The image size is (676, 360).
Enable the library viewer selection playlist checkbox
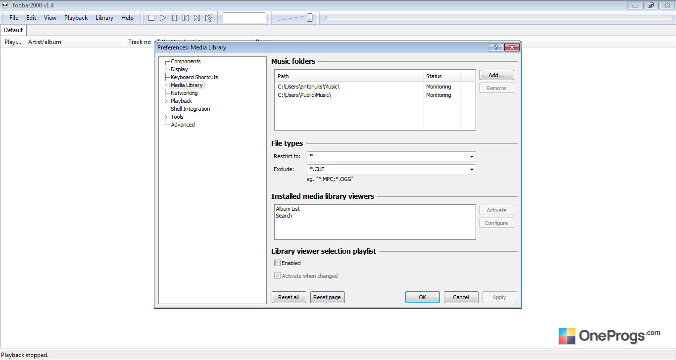click(x=277, y=263)
